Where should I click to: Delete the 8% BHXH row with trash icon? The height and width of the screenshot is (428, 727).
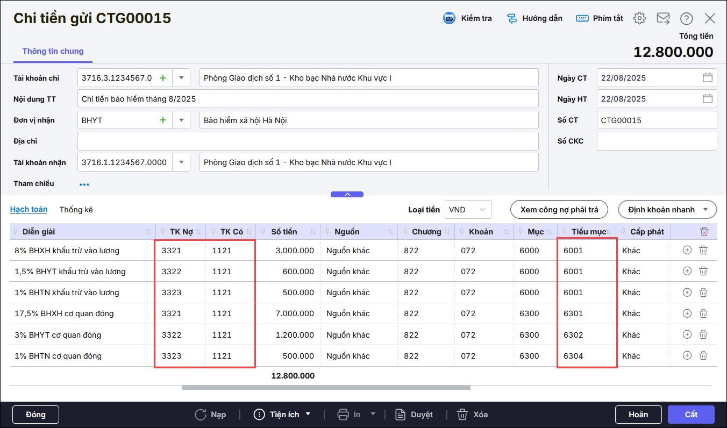click(703, 250)
